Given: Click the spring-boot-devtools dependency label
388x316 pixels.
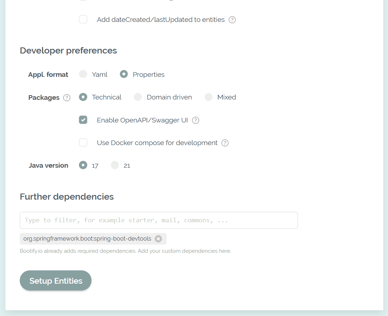Looking at the screenshot, I should 87,239.
